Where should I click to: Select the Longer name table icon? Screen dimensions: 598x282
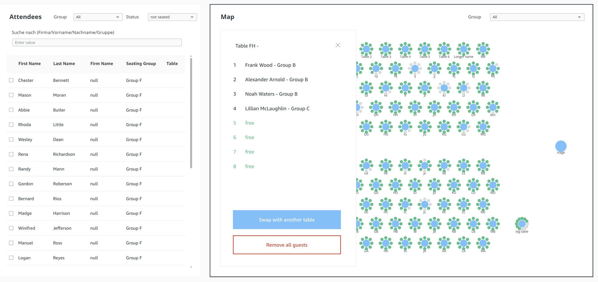463,49
